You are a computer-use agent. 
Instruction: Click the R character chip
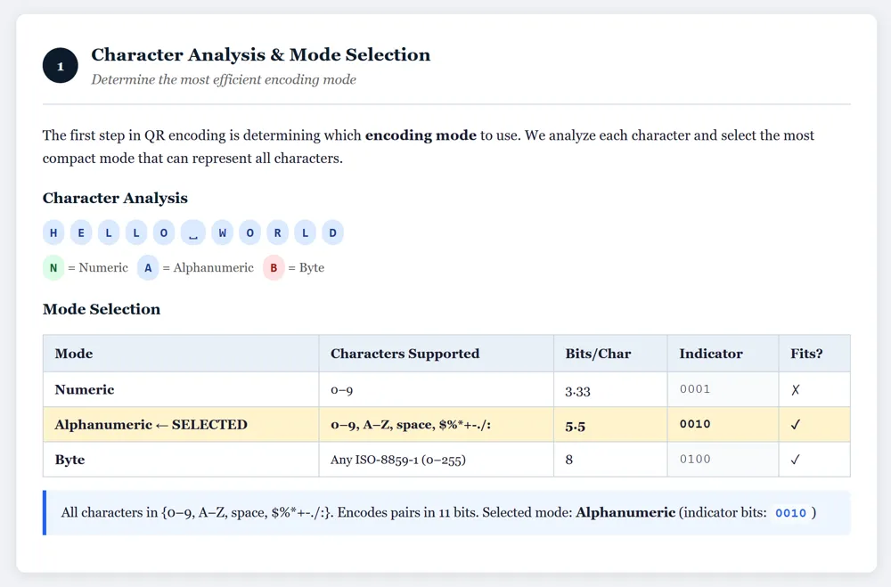pyautogui.click(x=277, y=233)
